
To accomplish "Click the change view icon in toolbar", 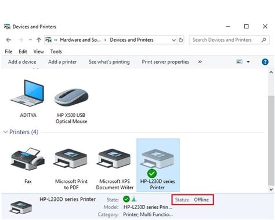I will [240, 62].
